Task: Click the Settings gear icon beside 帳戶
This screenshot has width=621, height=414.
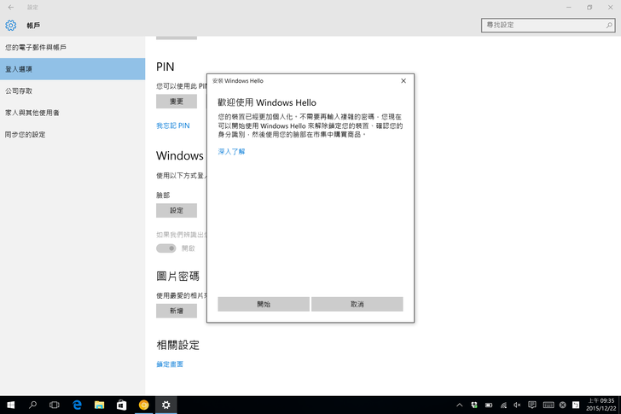Action: 11,26
